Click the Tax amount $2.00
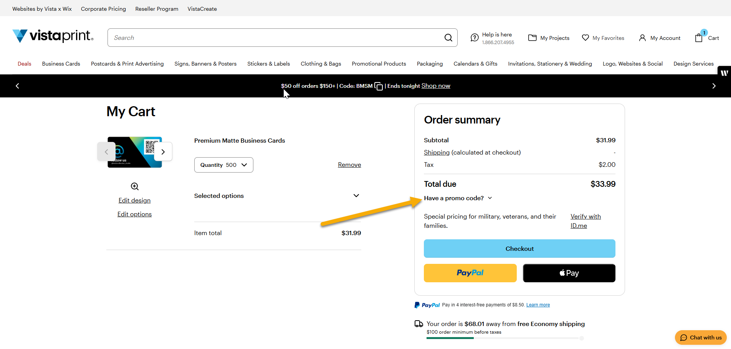The width and height of the screenshot is (731, 349). pyautogui.click(x=607, y=165)
